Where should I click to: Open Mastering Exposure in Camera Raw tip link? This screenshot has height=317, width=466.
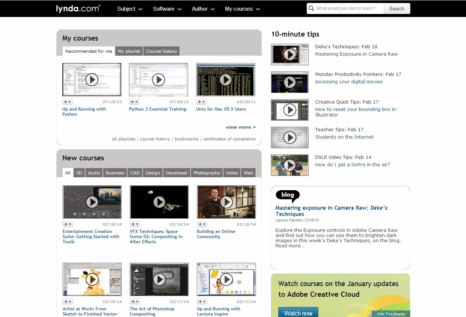click(x=357, y=54)
